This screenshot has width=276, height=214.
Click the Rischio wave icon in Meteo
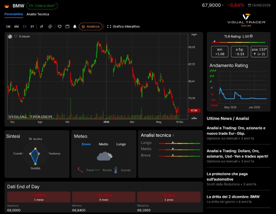pos(97,170)
